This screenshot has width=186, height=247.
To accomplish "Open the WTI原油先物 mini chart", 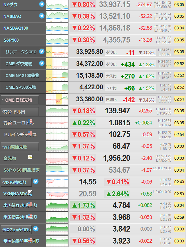I will click(x=57, y=146).
